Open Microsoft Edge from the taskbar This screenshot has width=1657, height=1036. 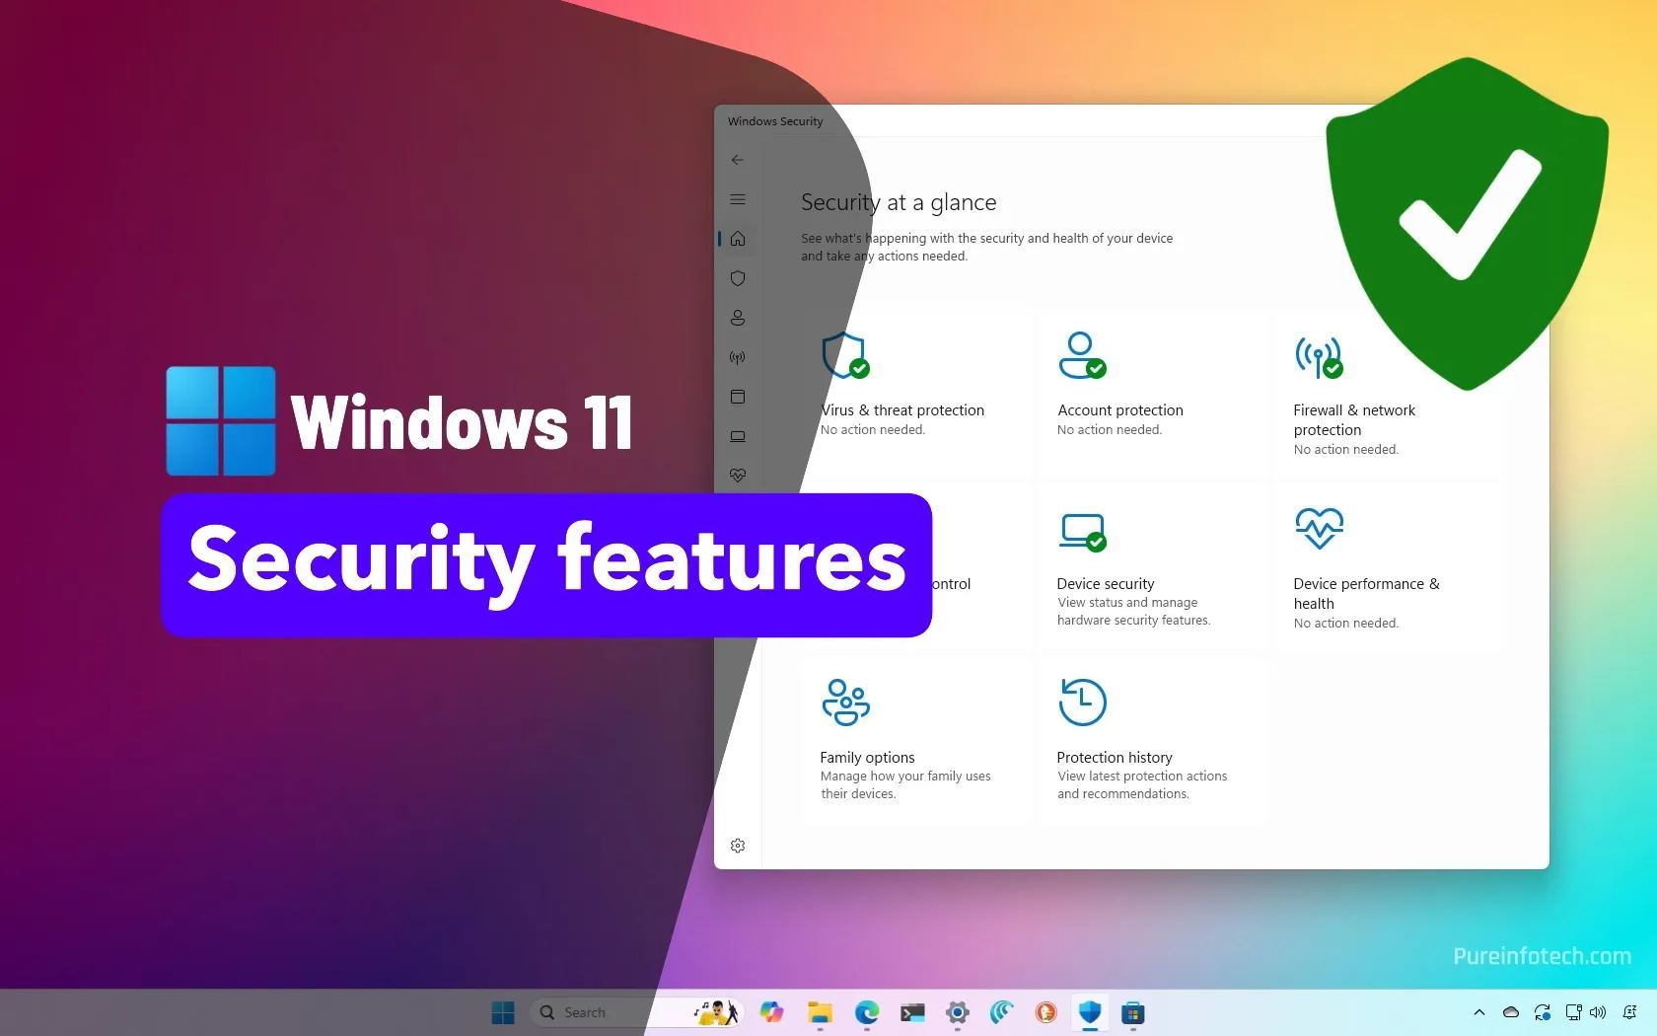coord(866,1012)
